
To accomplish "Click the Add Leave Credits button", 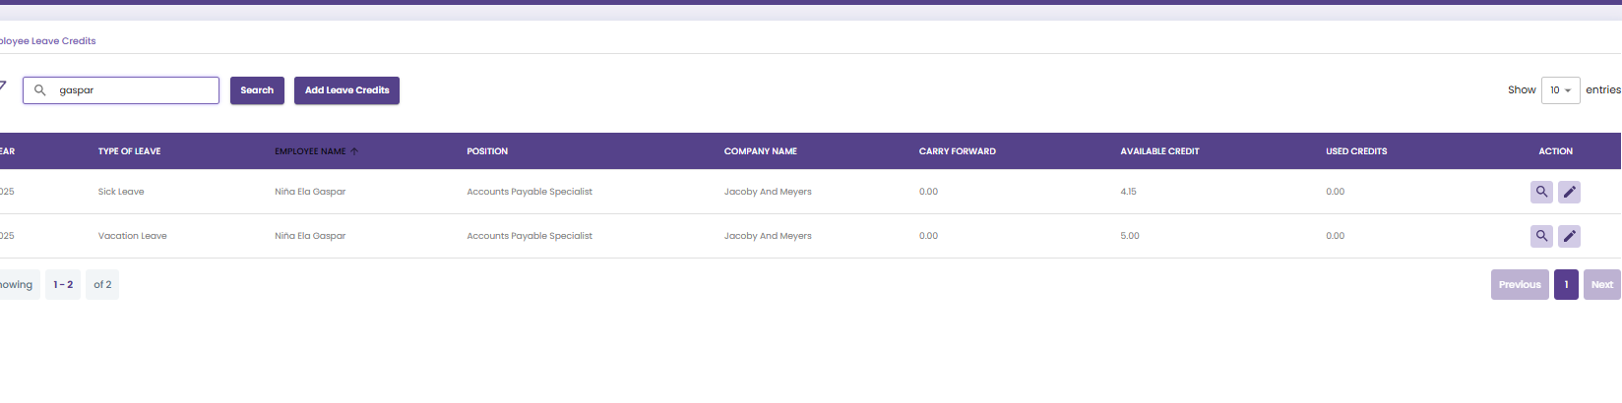I will pos(346,90).
